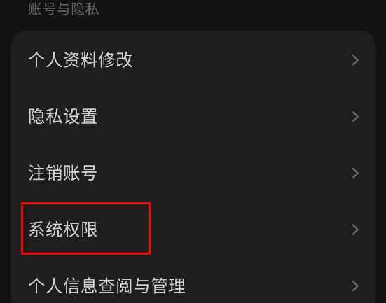Open 个人资料修改 via its chevron arrow
Screen dimensions: 386x303
(x=355, y=60)
